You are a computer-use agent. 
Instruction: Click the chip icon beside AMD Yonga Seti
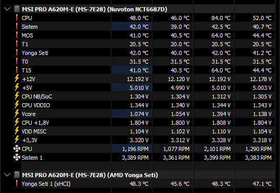(17, 175)
